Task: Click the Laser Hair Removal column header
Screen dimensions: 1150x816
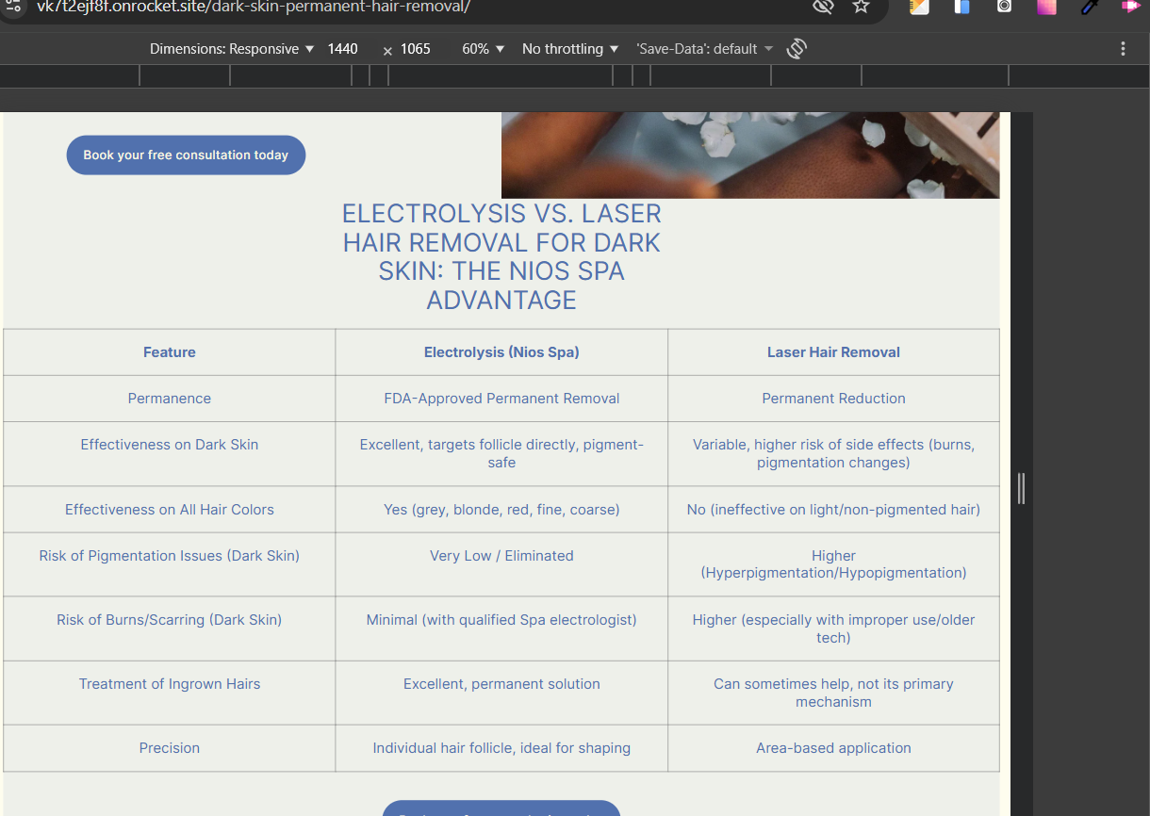Action: (833, 352)
